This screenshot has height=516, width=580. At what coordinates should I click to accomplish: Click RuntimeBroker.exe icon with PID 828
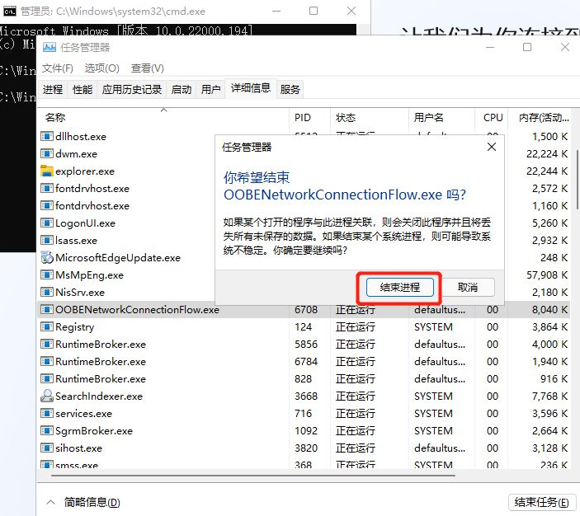pyautogui.click(x=46, y=379)
